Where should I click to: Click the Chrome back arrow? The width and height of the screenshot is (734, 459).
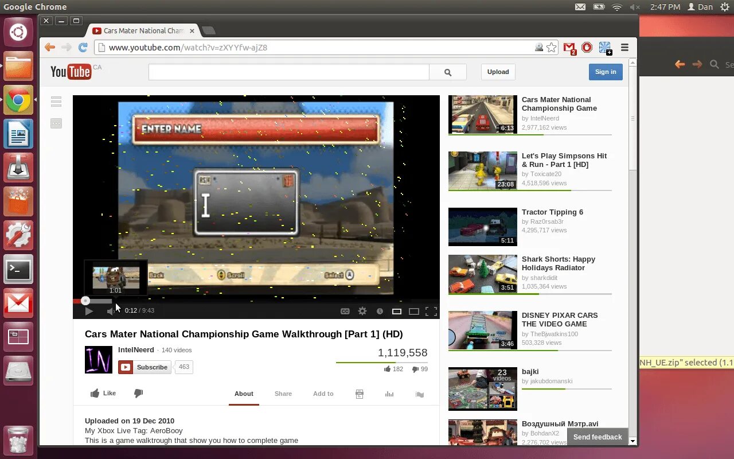[50, 48]
